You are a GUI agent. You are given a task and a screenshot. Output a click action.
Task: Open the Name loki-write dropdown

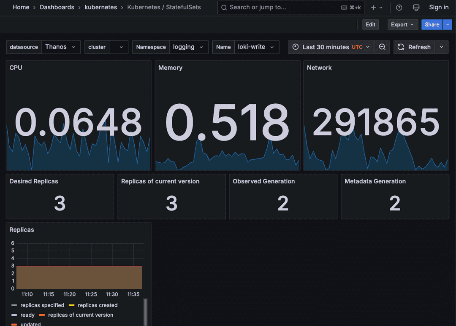coord(256,47)
